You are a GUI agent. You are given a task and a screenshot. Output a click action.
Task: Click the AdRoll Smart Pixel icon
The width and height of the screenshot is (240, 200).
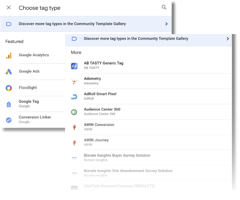point(74,97)
